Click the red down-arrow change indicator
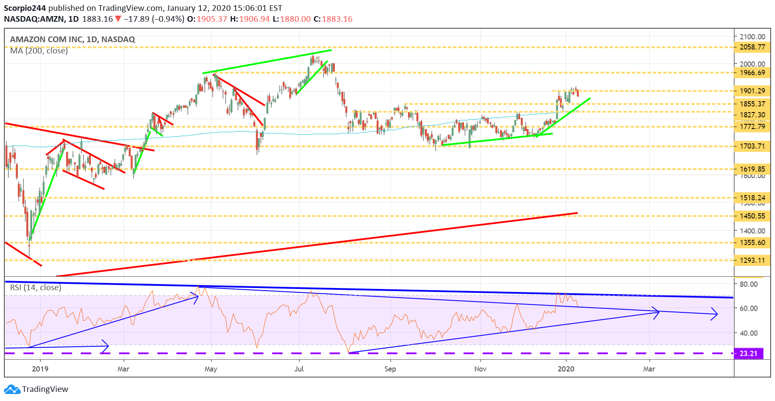This screenshot has width=775, height=401. pos(118,19)
